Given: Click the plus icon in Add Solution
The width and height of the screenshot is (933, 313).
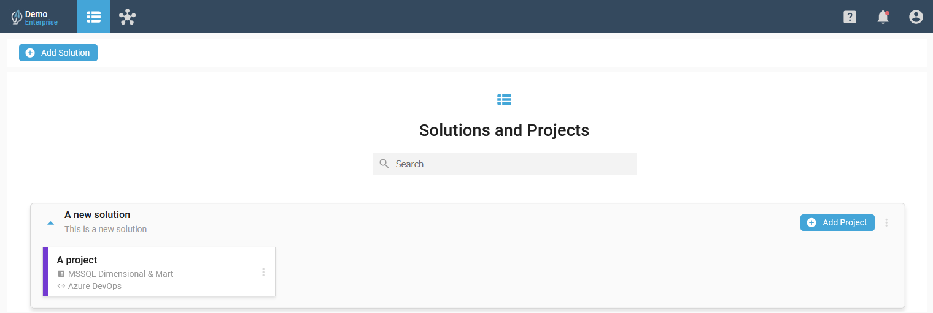Looking at the screenshot, I should [x=30, y=53].
